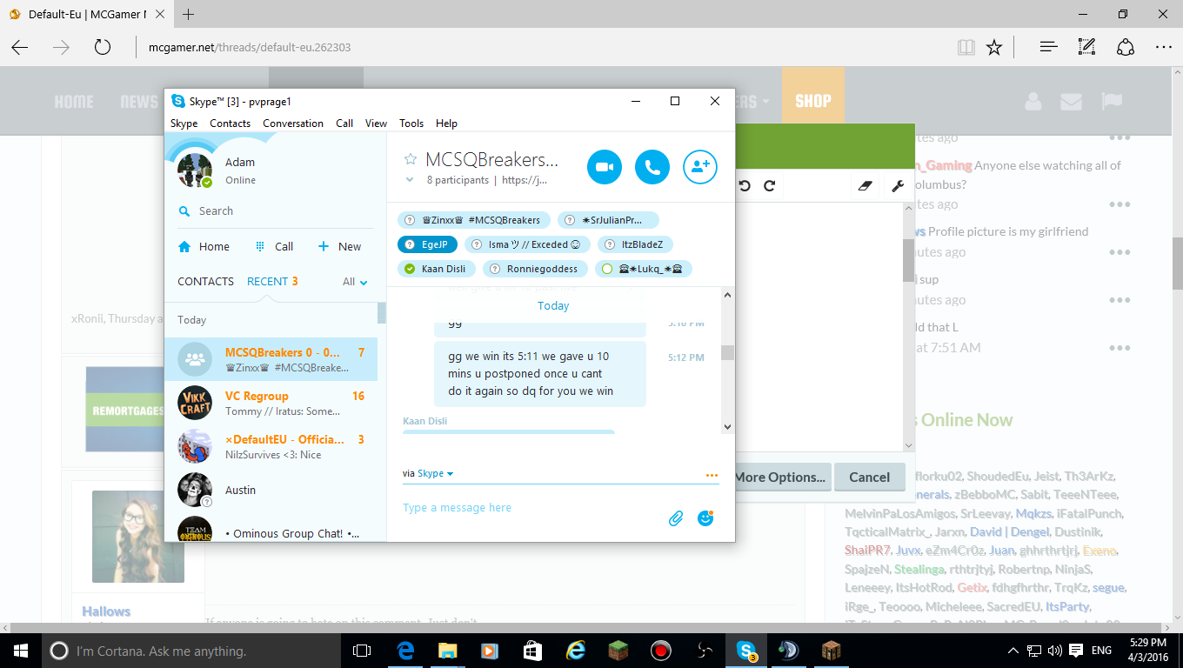Open options dots beside Profile picture status
The width and height of the screenshot is (1183, 668).
pyautogui.click(x=1119, y=251)
